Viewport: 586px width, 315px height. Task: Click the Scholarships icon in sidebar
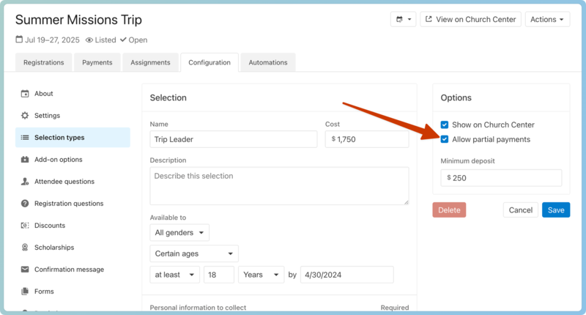pyautogui.click(x=25, y=248)
